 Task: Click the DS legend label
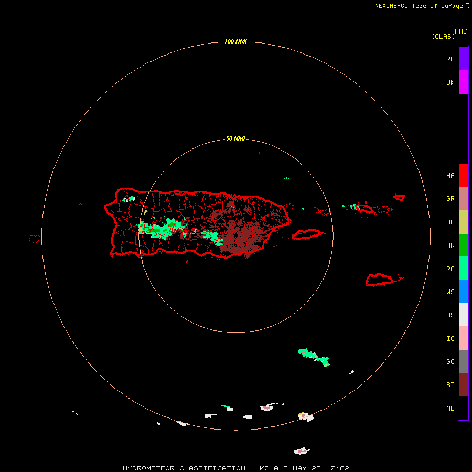pos(450,315)
